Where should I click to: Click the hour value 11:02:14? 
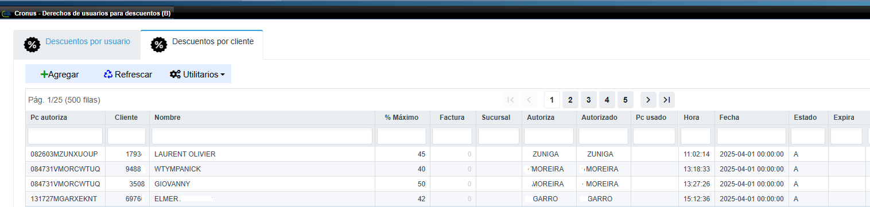click(x=696, y=154)
